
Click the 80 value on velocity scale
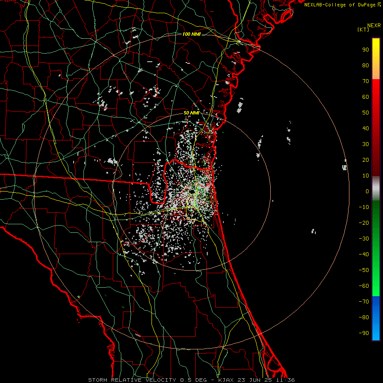[366, 65]
